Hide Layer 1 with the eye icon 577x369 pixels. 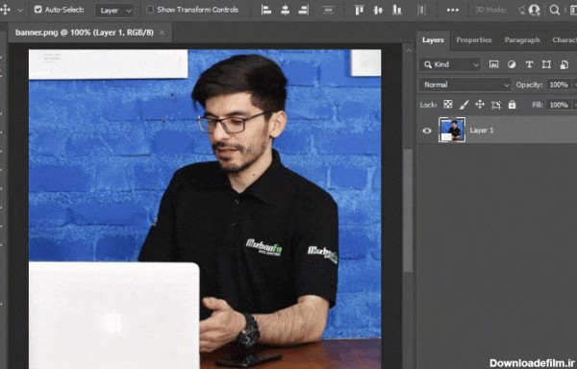427,131
